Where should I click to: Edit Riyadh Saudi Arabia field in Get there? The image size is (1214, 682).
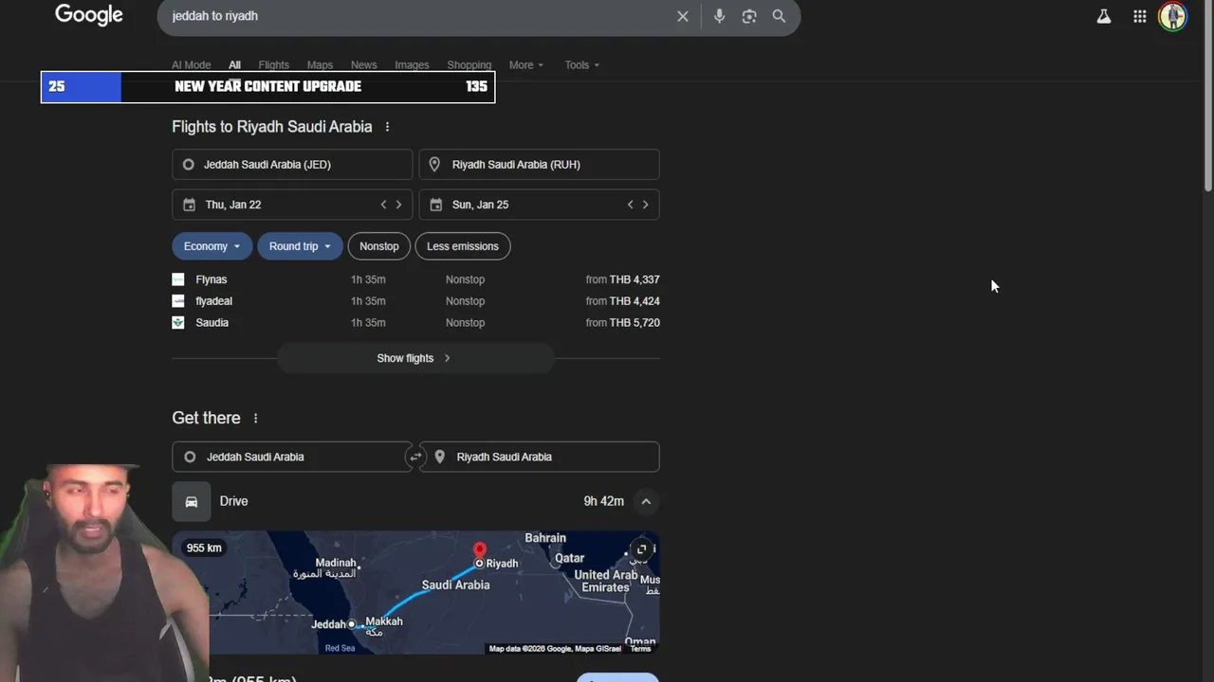pyautogui.click(x=539, y=457)
